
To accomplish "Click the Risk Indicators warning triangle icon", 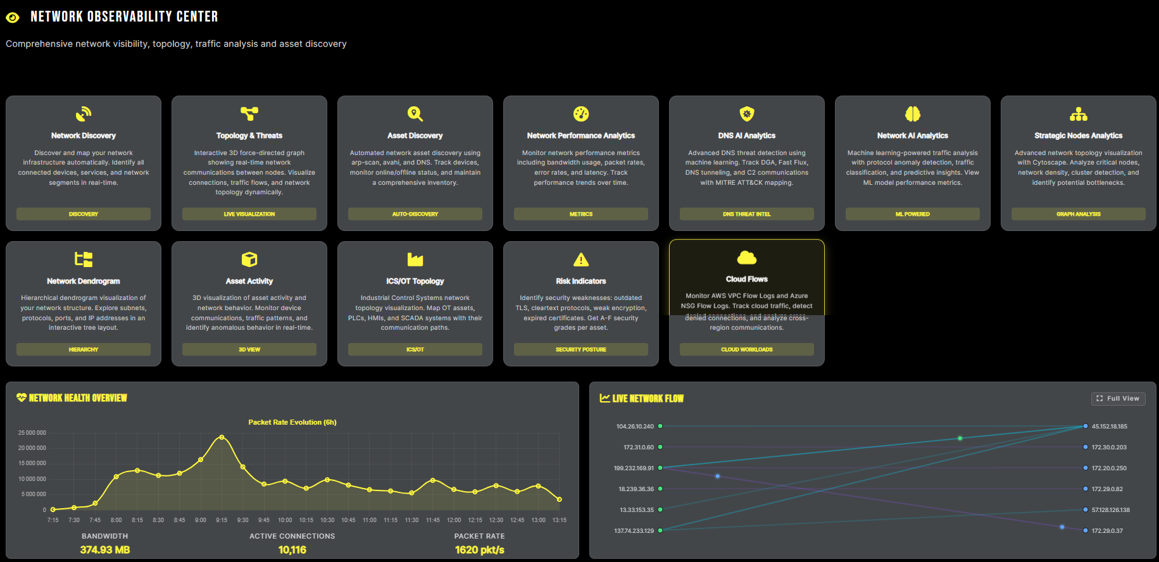I will click(581, 259).
